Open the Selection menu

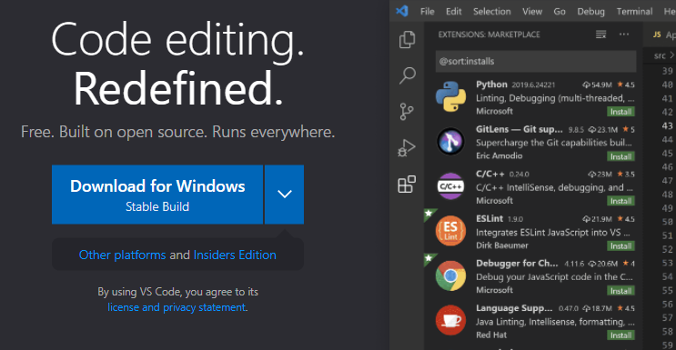pyautogui.click(x=492, y=12)
